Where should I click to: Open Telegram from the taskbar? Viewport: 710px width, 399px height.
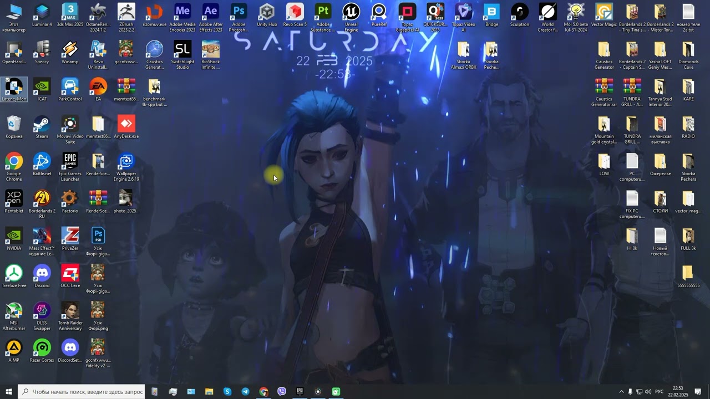[245, 392]
